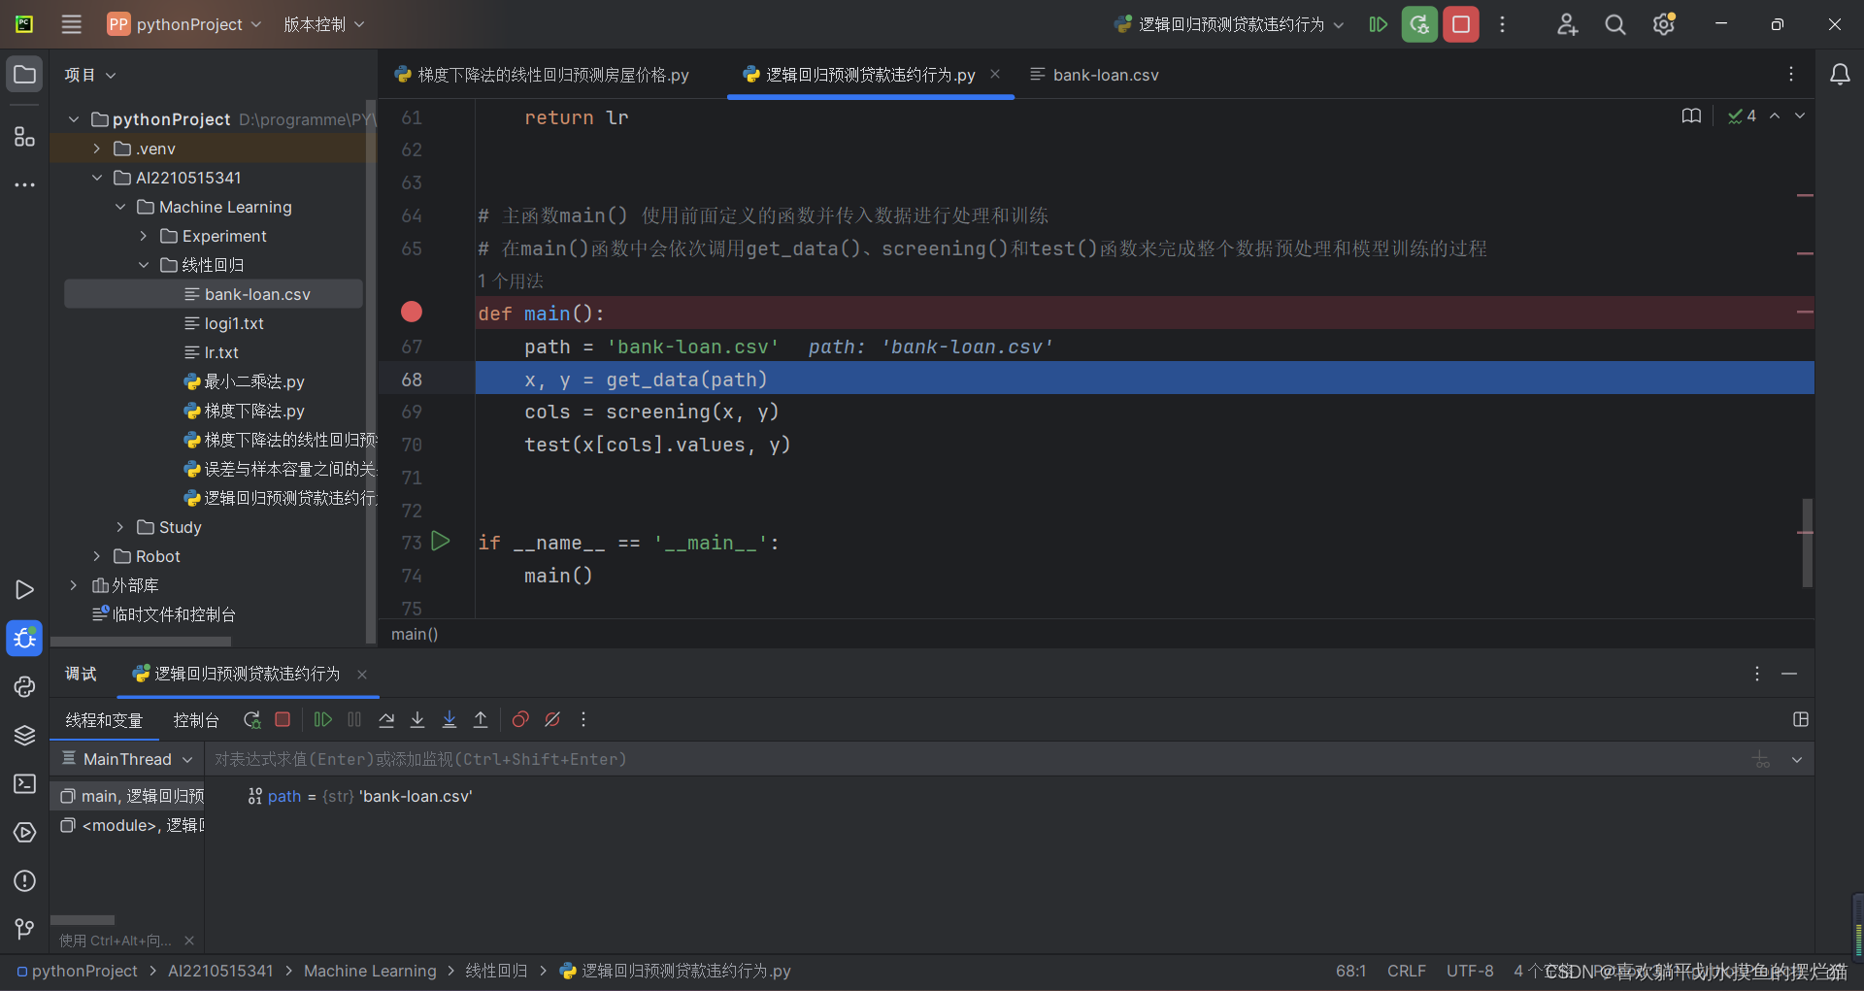Click the editor vertical scrollbar thumb
Screen dimensions: 1864x991
1807,543
